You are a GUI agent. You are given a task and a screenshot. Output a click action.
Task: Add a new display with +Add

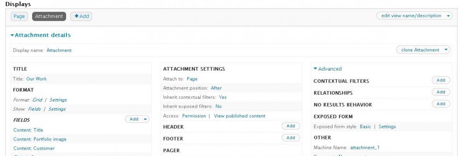tap(81, 16)
